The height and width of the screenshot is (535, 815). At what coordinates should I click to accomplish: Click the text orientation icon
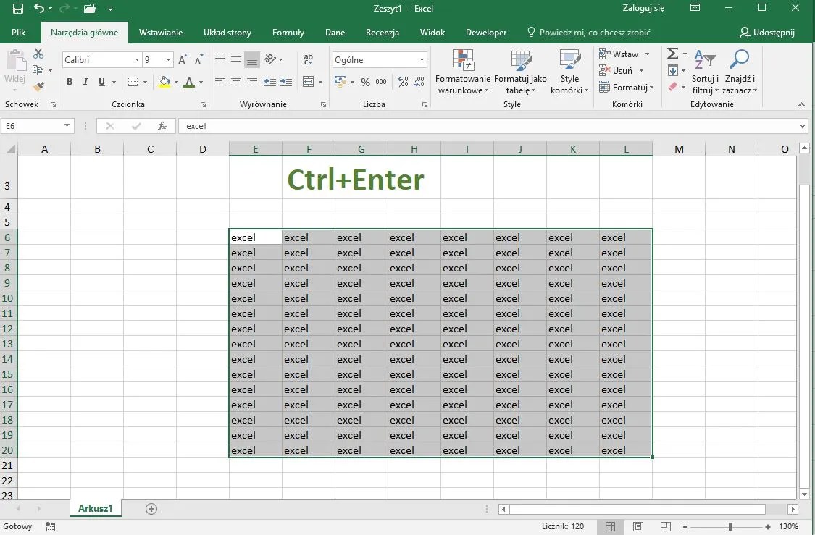coord(270,59)
